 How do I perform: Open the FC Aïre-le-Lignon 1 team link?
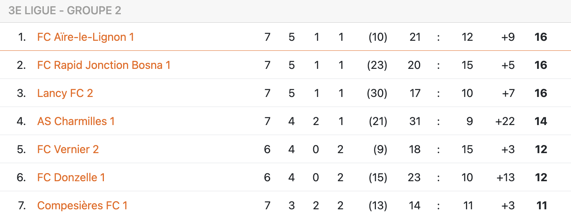(85, 37)
